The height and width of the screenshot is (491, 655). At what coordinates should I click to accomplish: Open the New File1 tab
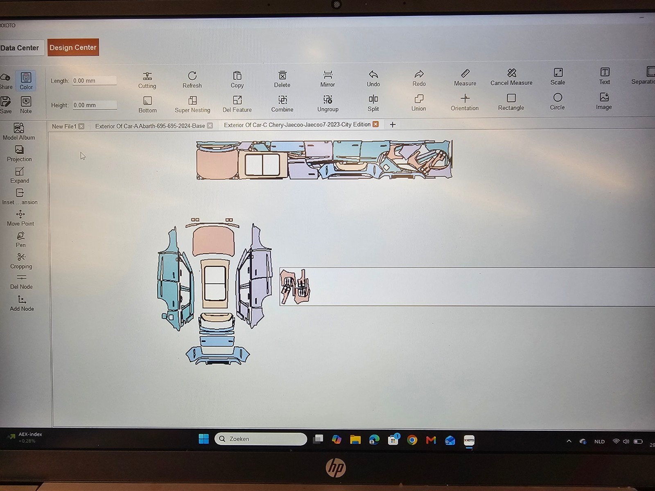(x=64, y=126)
